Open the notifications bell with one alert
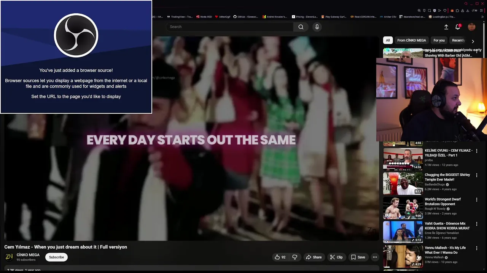 [458, 27]
